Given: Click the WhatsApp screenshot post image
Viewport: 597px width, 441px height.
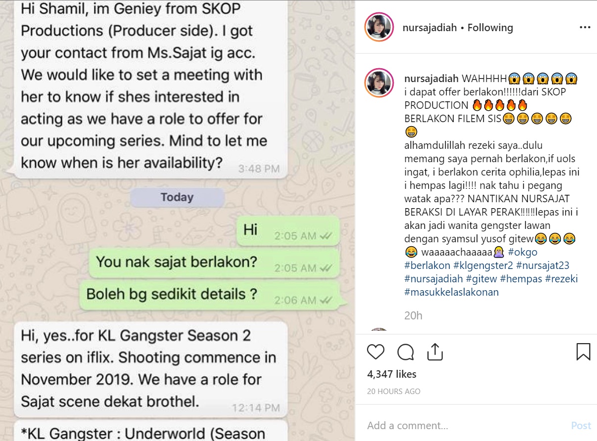Looking at the screenshot, I should pyautogui.click(x=178, y=220).
